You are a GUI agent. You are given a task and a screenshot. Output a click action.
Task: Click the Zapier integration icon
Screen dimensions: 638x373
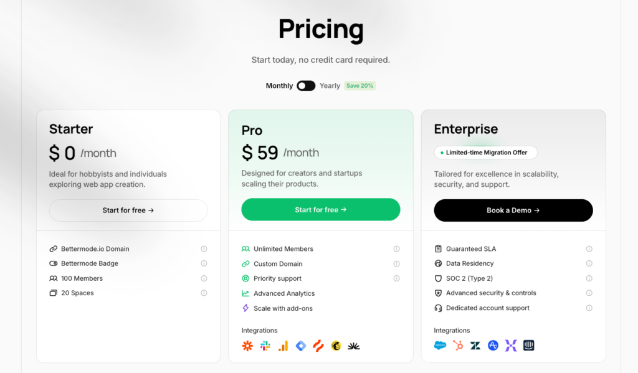pyautogui.click(x=247, y=346)
